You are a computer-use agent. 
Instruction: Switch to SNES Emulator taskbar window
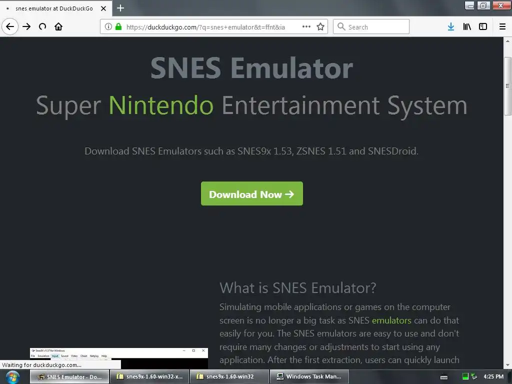coord(69,377)
